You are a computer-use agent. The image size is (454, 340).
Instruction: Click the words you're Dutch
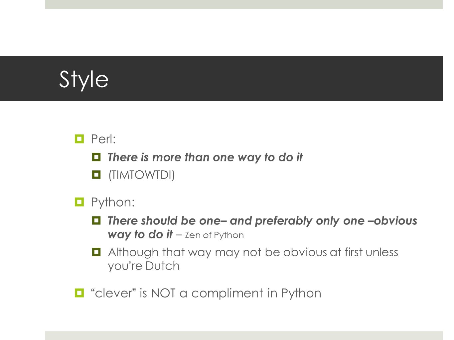tap(144, 266)
